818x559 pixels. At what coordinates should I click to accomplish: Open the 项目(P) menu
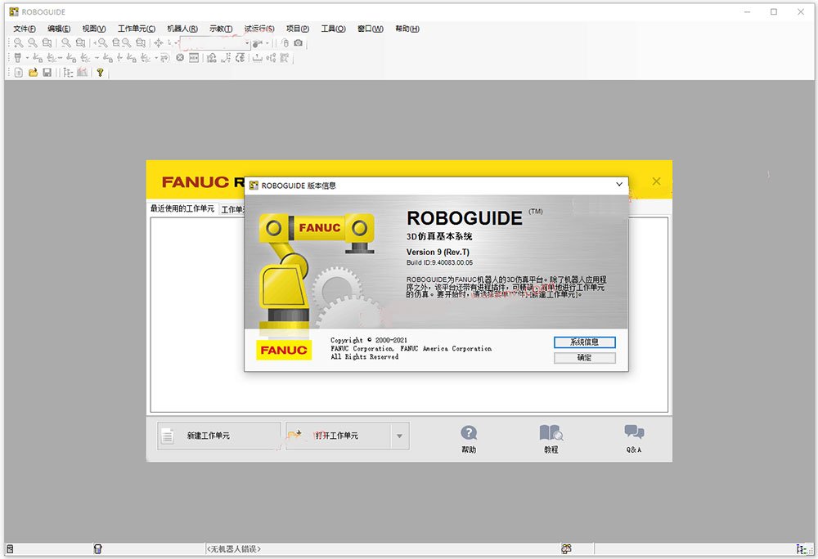click(x=298, y=29)
